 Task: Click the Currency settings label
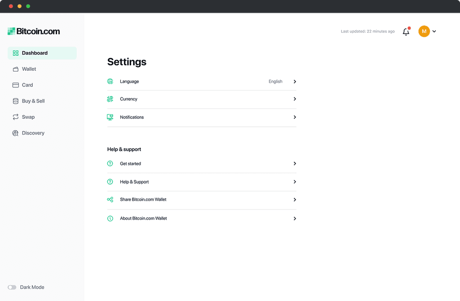pyautogui.click(x=128, y=99)
